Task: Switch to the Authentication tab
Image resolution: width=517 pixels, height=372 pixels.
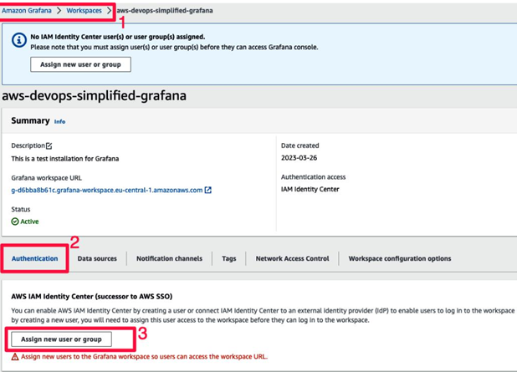Action: (34, 258)
